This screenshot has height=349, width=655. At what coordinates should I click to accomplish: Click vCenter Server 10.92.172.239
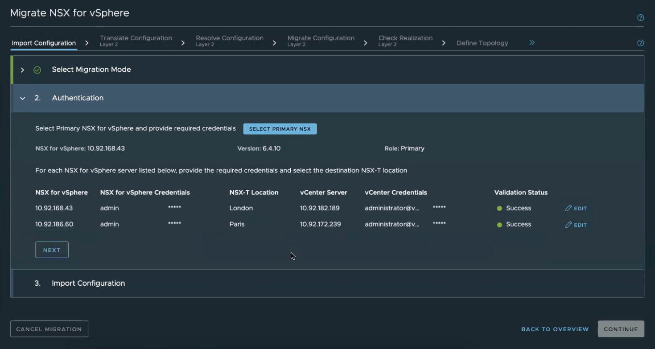pyautogui.click(x=321, y=224)
